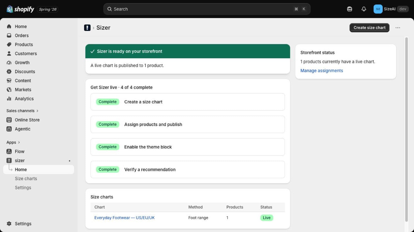This screenshot has height=232, width=414.
Task: Click the Online Store storefront icon
Action: (x=9, y=120)
